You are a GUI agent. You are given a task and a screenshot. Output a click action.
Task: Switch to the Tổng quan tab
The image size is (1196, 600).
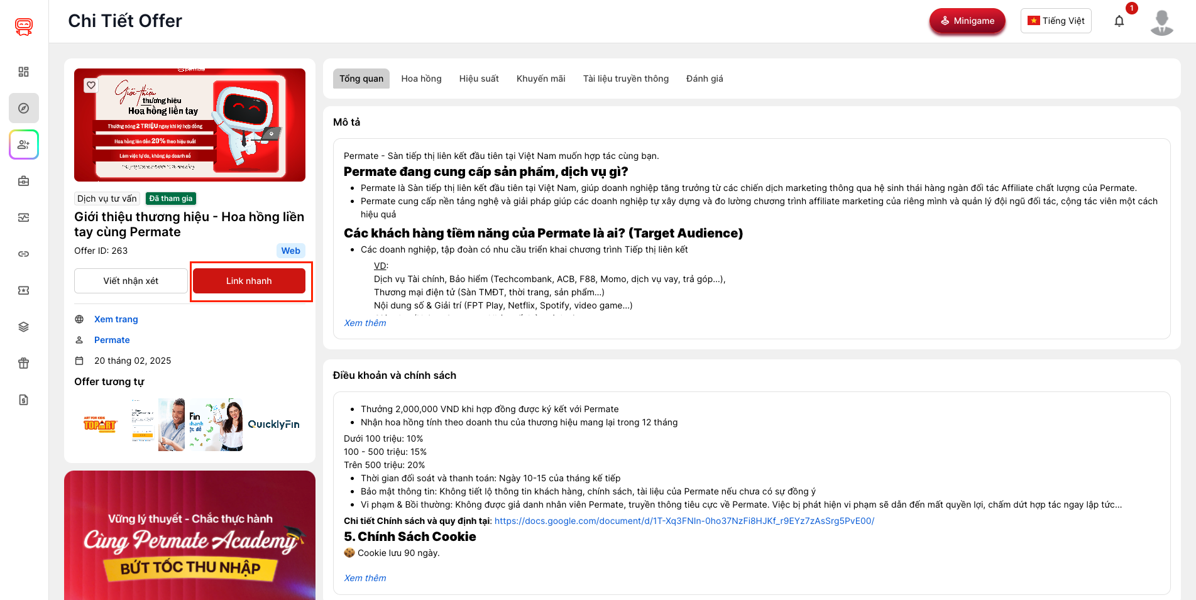[x=361, y=79]
